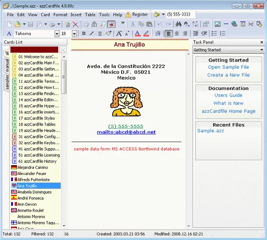Open the Users Guide link

point(228,95)
